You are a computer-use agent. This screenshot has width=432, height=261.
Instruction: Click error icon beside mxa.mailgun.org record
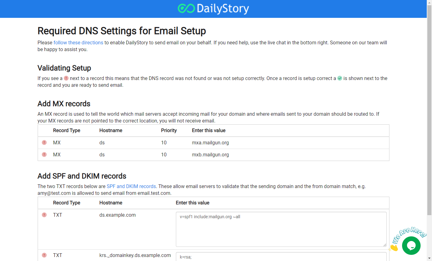click(x=44, y=143)
